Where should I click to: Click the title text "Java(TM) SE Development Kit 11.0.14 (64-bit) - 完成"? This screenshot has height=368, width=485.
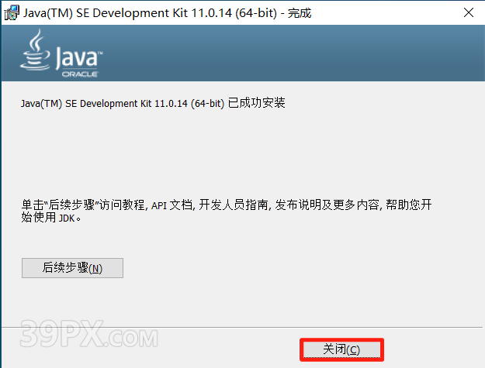tap(167, 13)
